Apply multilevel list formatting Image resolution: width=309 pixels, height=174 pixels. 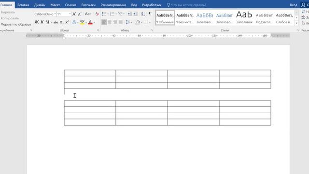120,14
